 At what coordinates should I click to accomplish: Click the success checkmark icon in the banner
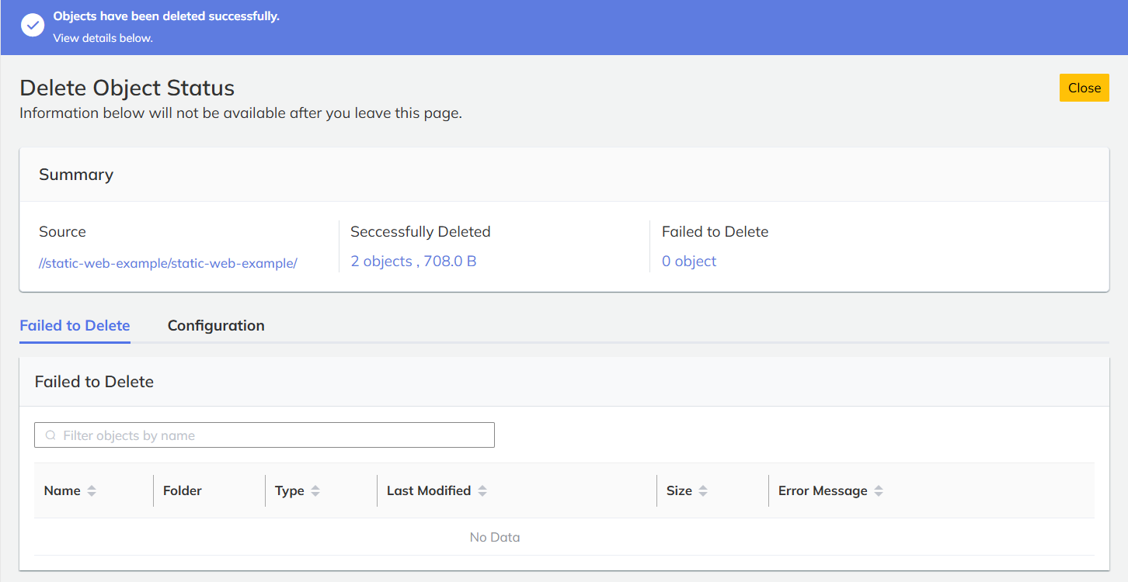33,26
